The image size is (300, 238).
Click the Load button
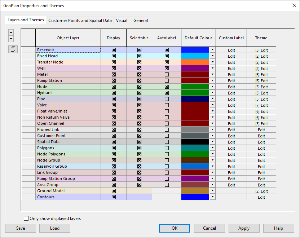[55, 228]
